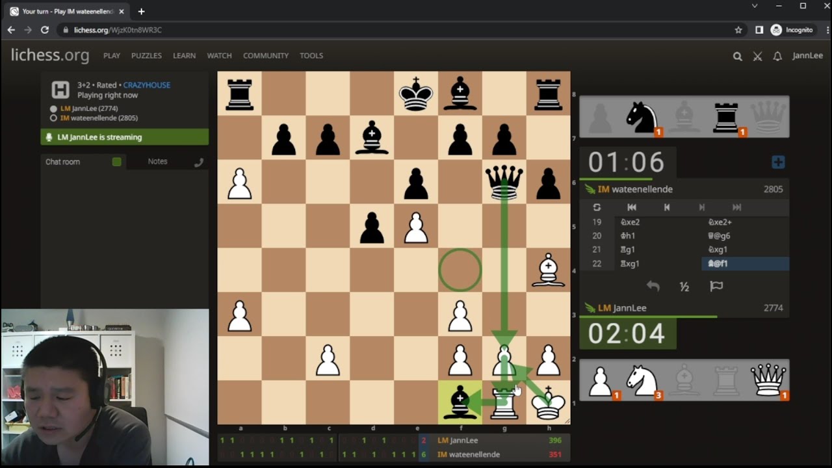The image size is (832, 468).
Task: Open side panel browser icon
Action: pos(759,30)
